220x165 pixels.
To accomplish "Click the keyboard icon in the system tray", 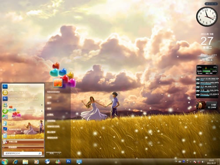I will 180,161.
